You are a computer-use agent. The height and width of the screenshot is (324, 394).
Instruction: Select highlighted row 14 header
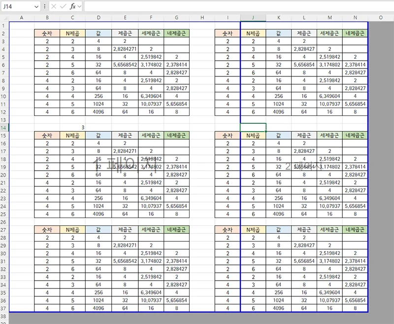(4, 128)
